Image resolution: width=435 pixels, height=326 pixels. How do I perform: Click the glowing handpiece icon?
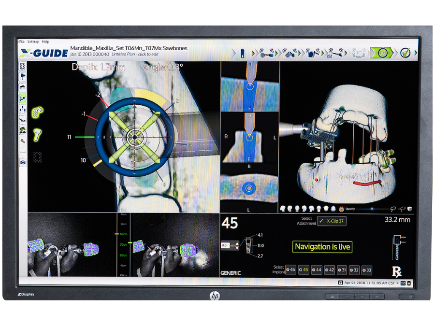(x=37, y=135)
